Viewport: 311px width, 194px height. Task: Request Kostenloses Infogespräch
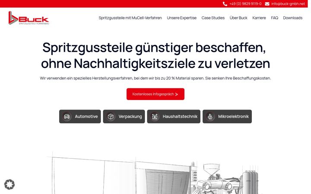click(x=155, y=94)
